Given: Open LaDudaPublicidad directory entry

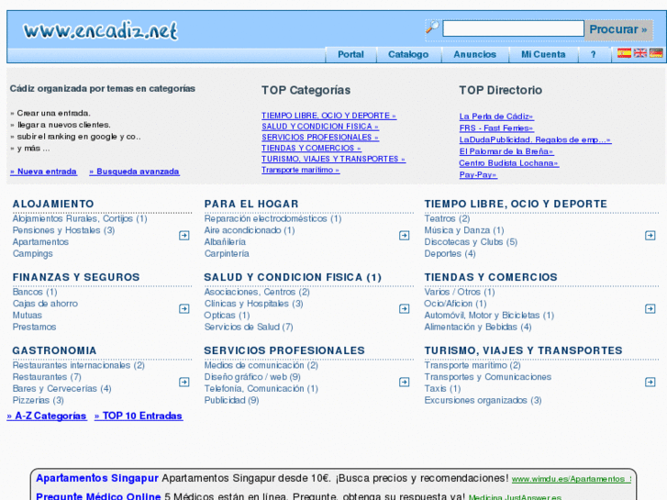Looking at the screenshot, I should click(x=535, y=139).
